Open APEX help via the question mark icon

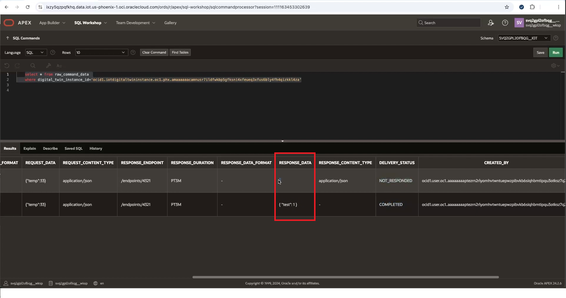[505, 23]
